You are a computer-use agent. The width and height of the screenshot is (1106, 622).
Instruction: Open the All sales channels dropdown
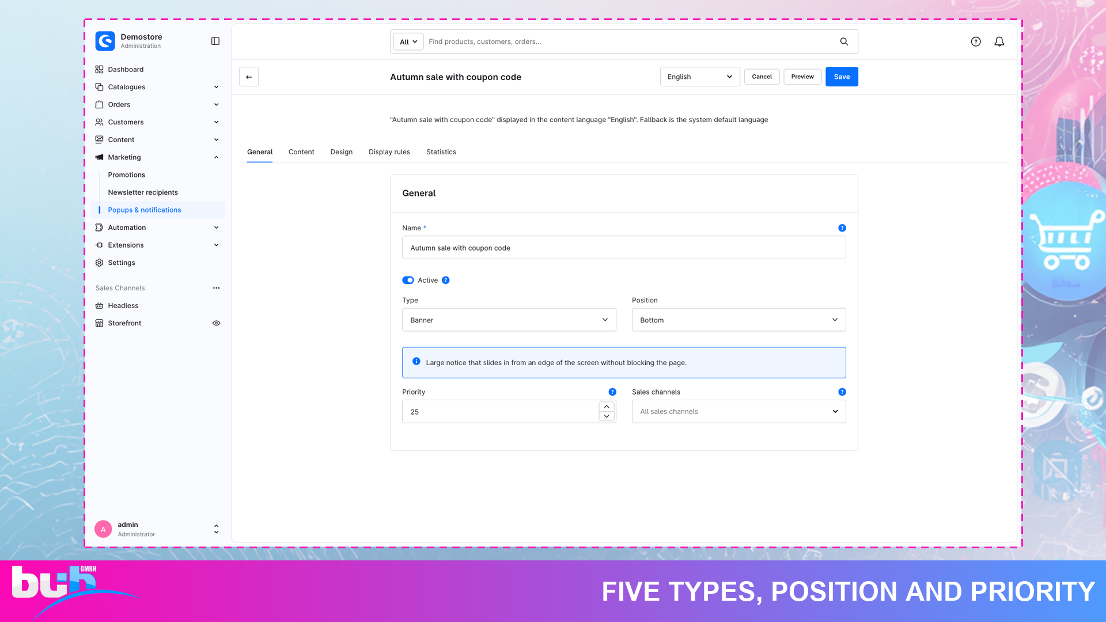point(739,412)
